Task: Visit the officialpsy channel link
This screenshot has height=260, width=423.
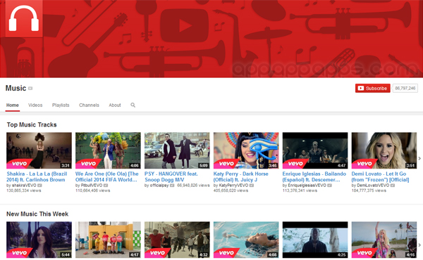Action: tap(159, 186)
